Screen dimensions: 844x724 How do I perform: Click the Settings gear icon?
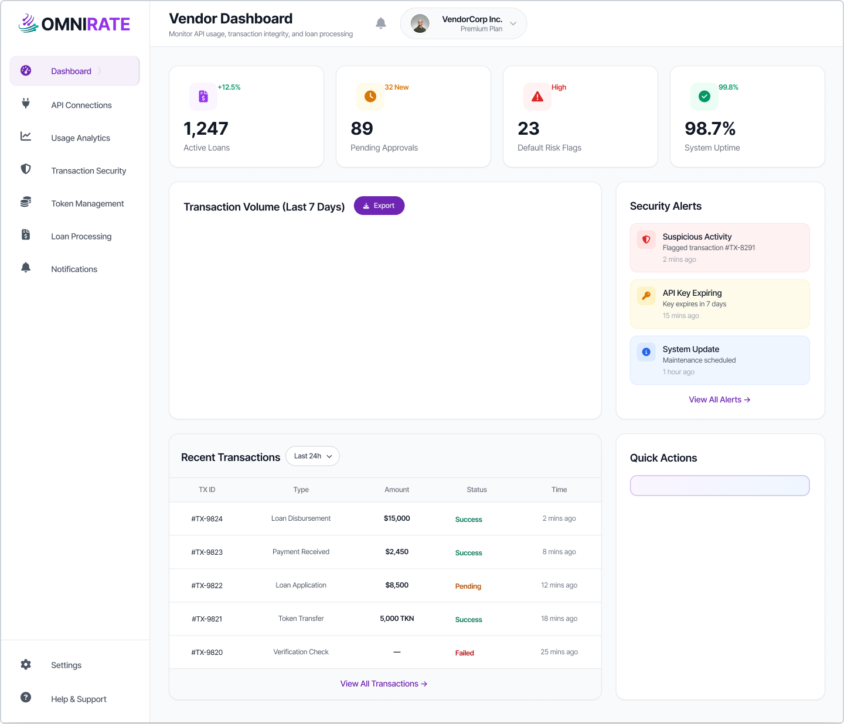tap(26, 664)
